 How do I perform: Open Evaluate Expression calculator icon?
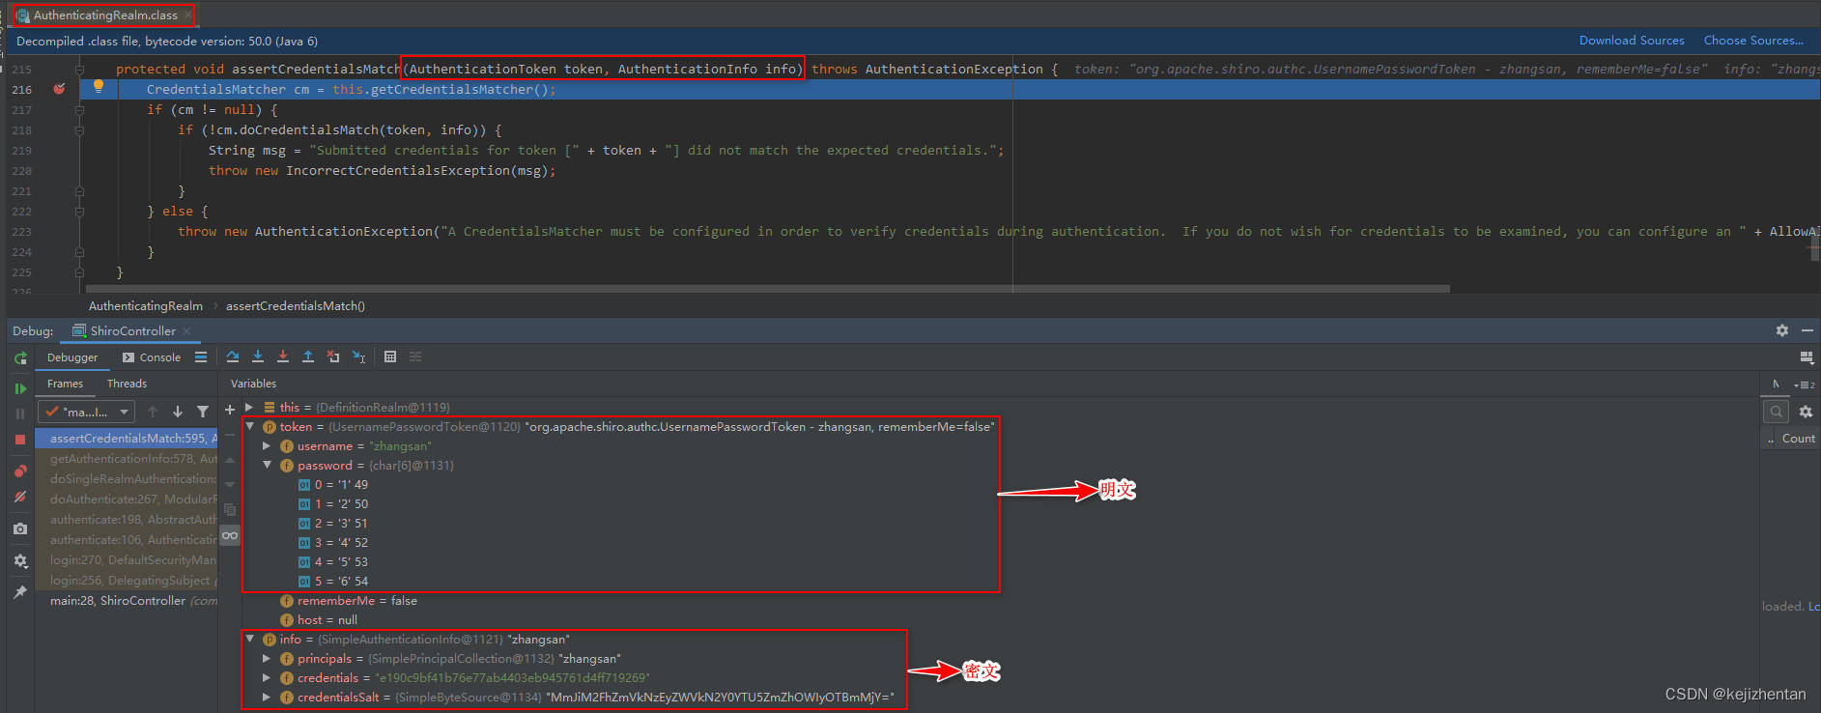click(390, 356)
